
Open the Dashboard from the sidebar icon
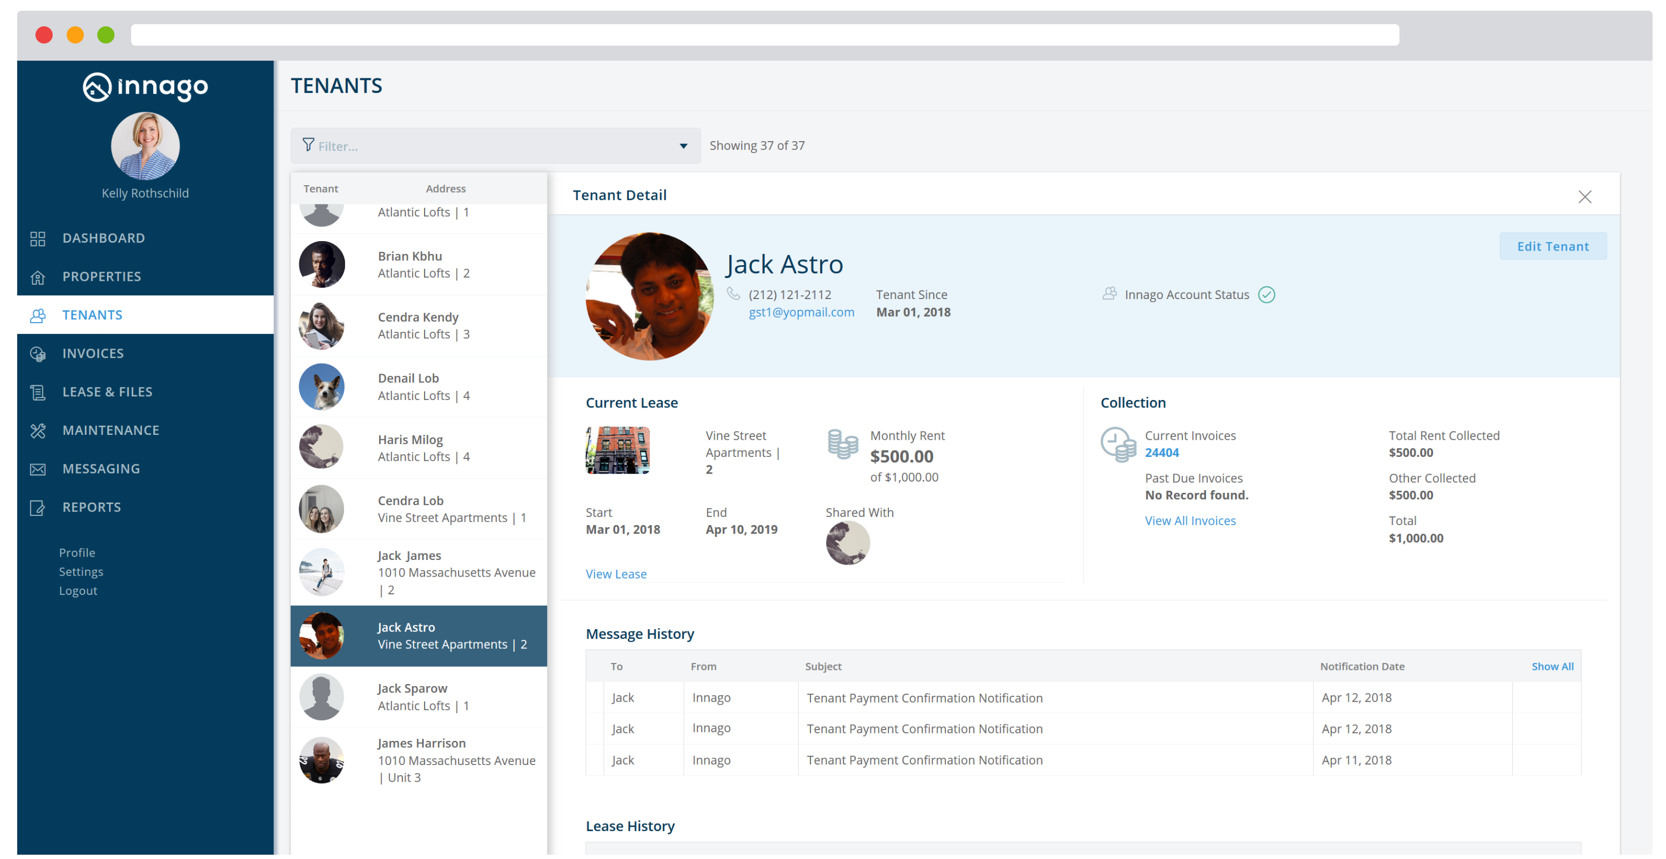pos(38,238)
